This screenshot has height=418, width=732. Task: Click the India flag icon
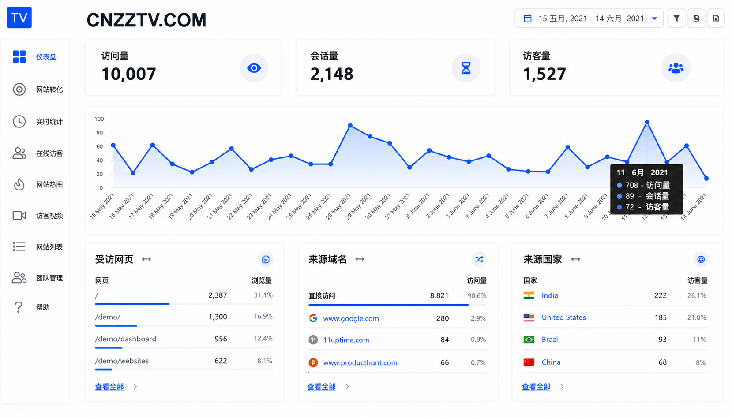coord(529,295)
